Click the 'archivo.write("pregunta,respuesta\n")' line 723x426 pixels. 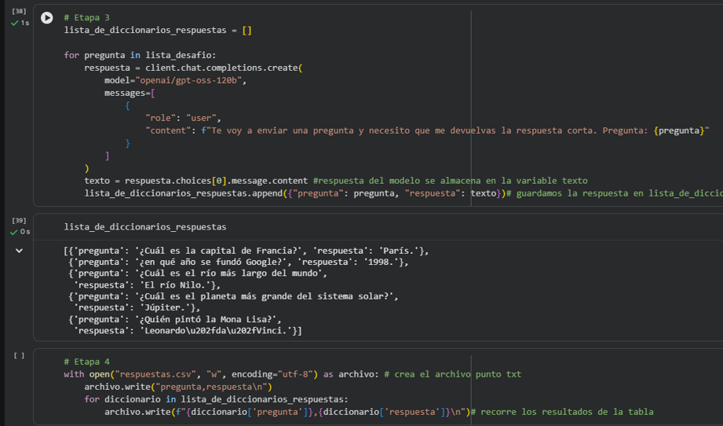[x=178, y=387]
